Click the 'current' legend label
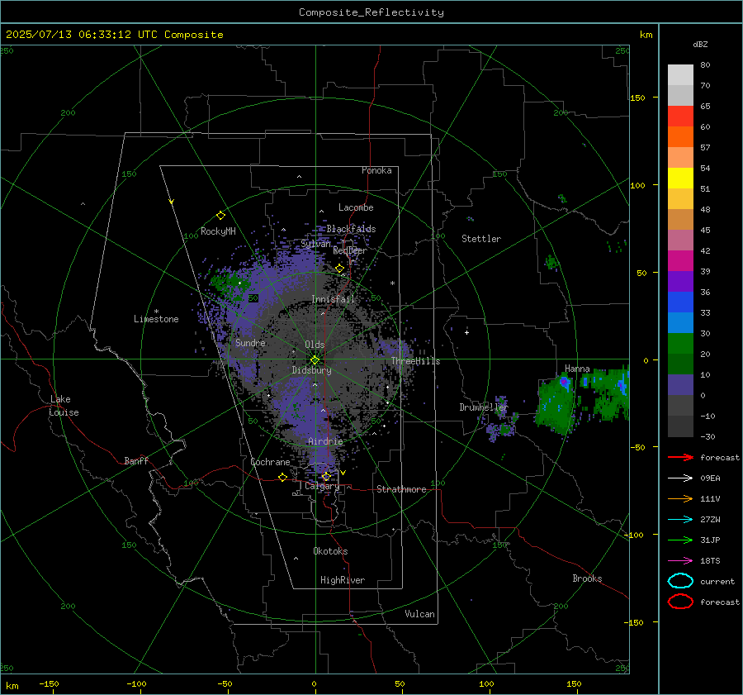 717,581
